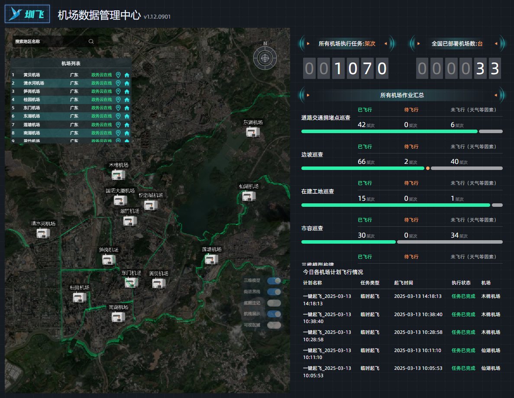Screen dimensions: 514x398
Task: Click location pin for 桂园机场 row
Action: click(118, 100)
